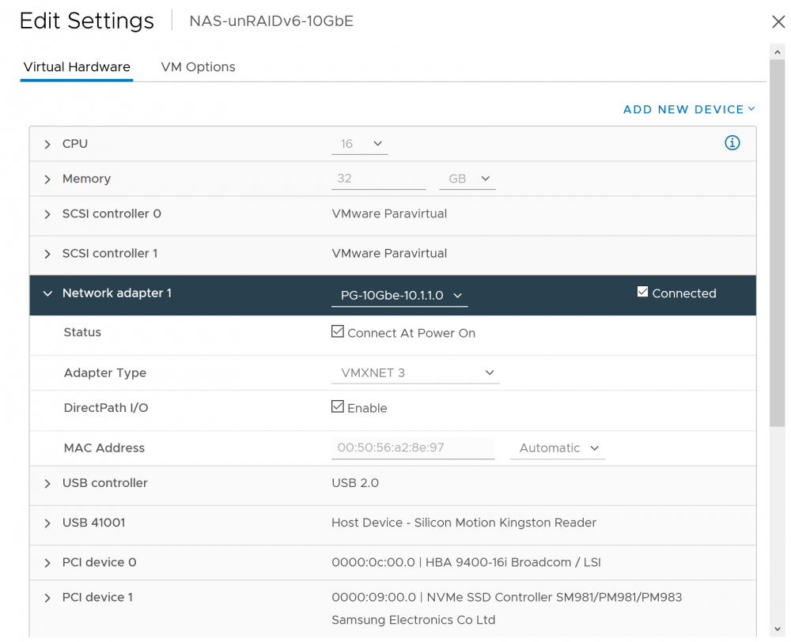Click the 'NAS-unRAIDv6-10GbE' VM name

[x=271, y=21]
